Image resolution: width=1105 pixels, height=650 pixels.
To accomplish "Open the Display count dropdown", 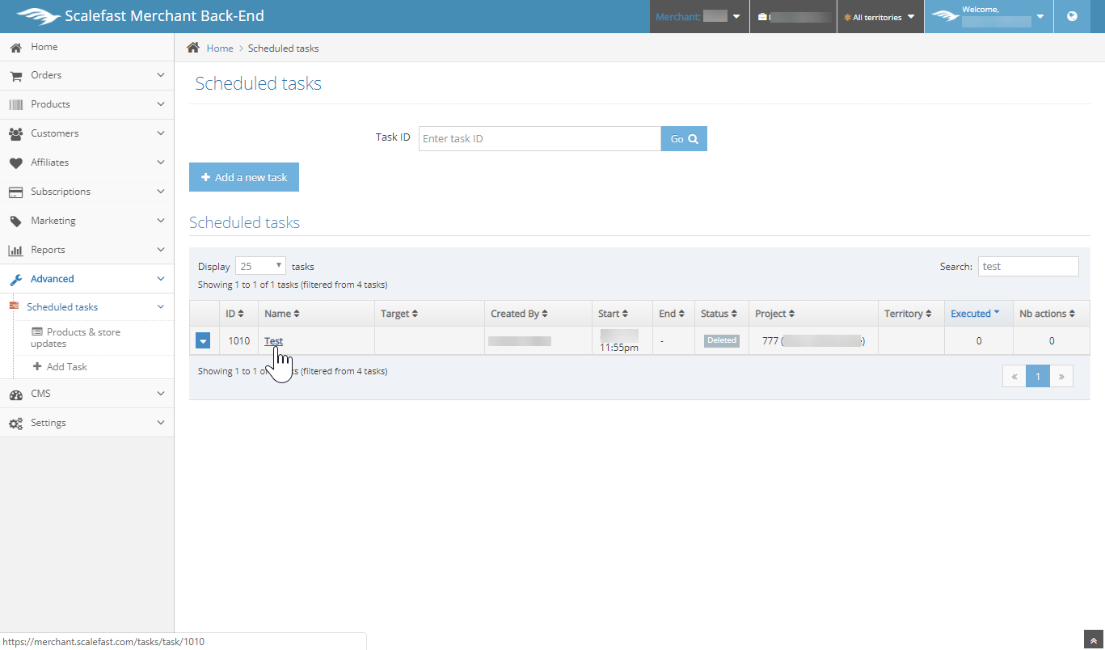I will (x=260, y=266).
